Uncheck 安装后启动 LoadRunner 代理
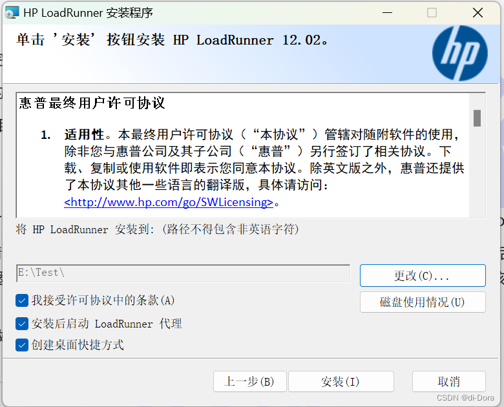Screen dimensions: 504x407 (x=22, y=324)
